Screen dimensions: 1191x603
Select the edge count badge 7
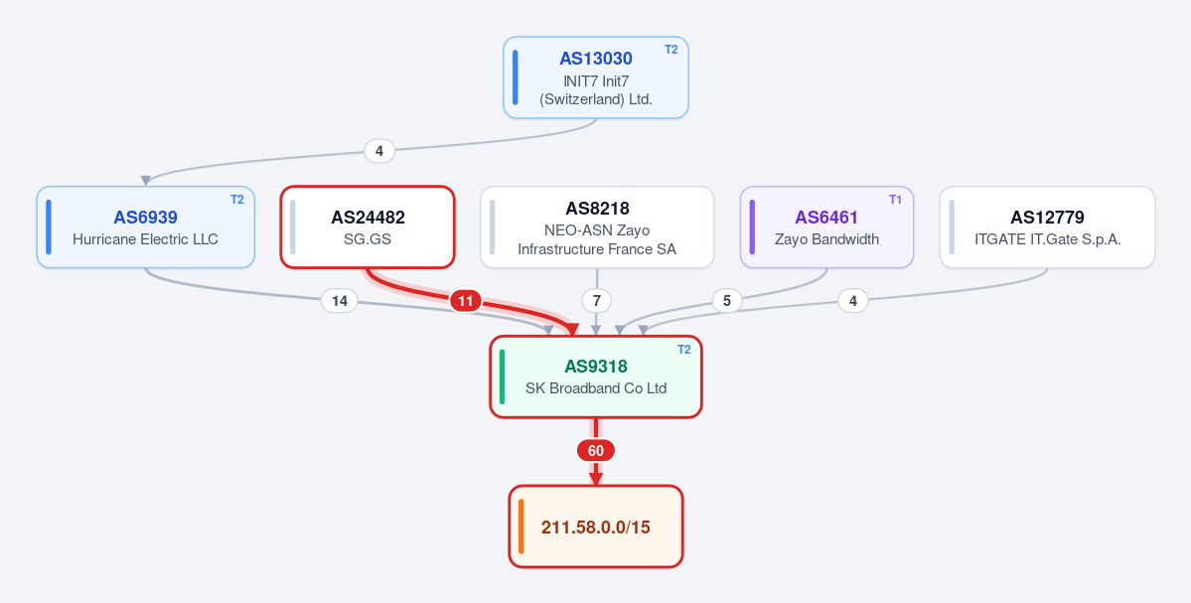[596, 302]
